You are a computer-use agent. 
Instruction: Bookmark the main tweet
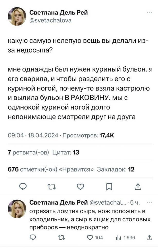(109, 186)
